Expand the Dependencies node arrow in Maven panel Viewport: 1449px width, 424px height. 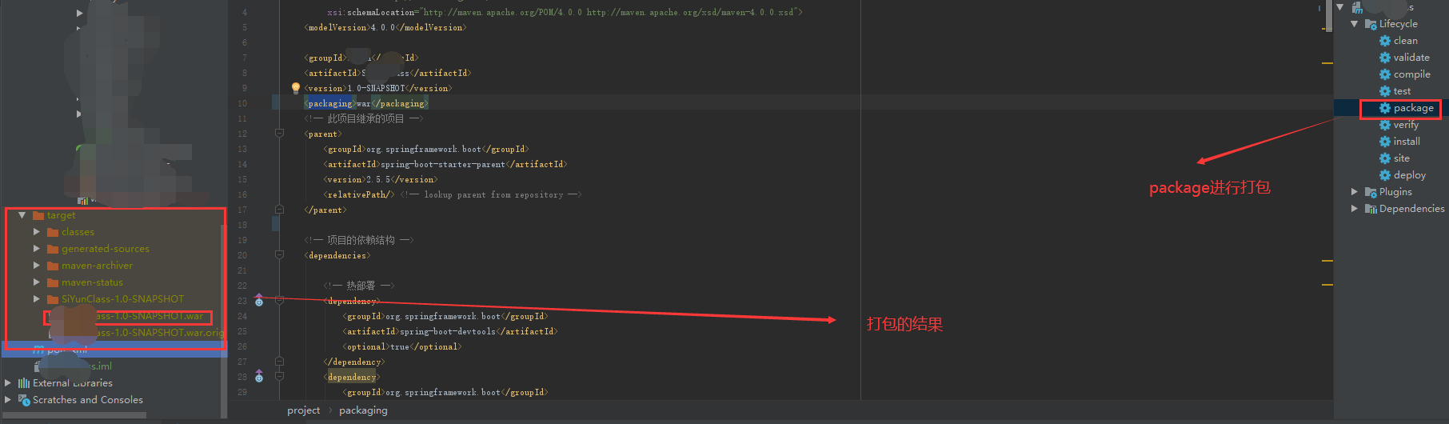pyautogui.click(x=1355, y=209)
